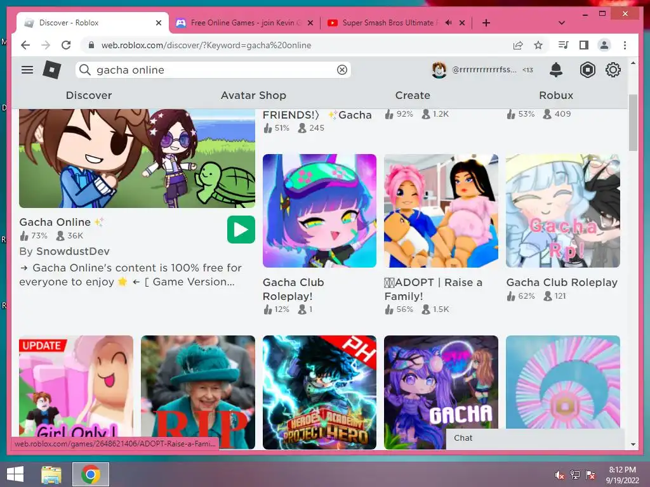Click the FRIENDS!) Gacha game title
Image resolution: width=650 pixels, height=487 pixels.
point(317,115)
